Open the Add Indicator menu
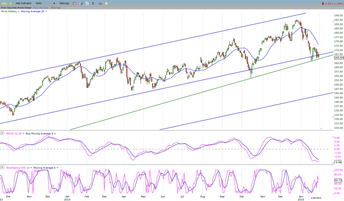 tap(23, 3)
